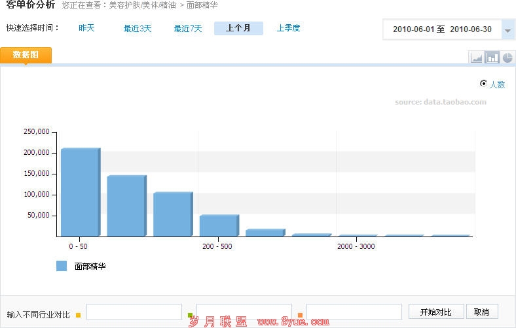Click the 2010-06-01 至 2010-06-30 date field
The width and height of the screenshot is (516, 328).
pyautogui.click(x=442, y=29)
